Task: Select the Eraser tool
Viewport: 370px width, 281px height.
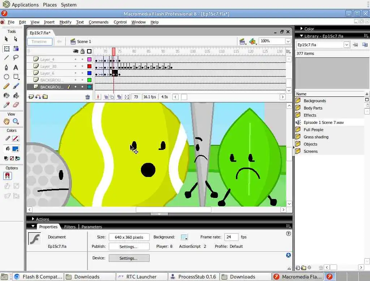Action: coord(16,105)
